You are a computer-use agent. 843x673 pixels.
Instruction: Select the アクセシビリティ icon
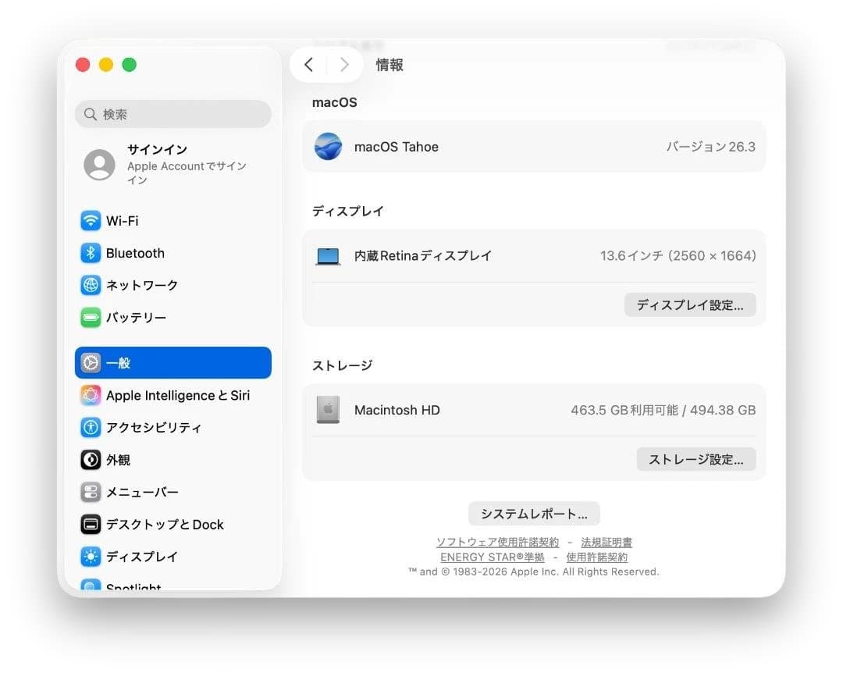point(91,428)
